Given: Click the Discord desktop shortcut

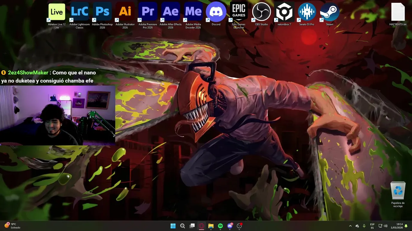Looking at the screenshot, I should tap(216, 14).
